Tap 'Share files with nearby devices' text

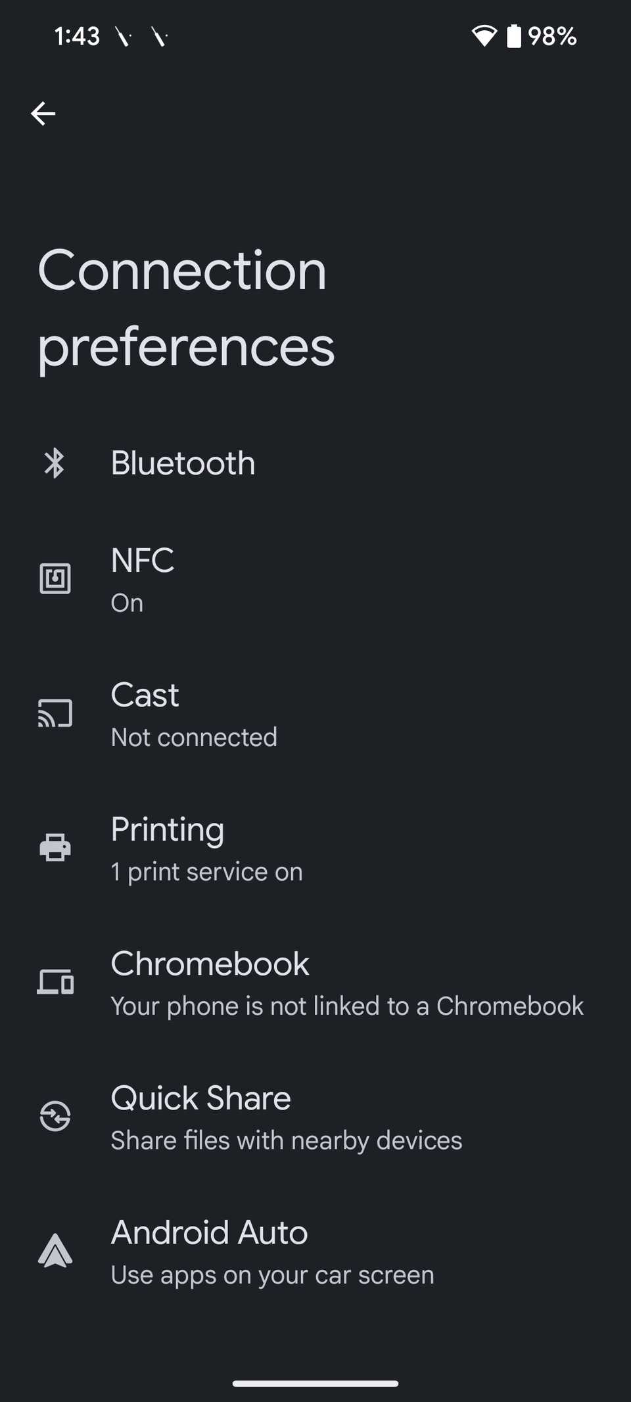287,1140
